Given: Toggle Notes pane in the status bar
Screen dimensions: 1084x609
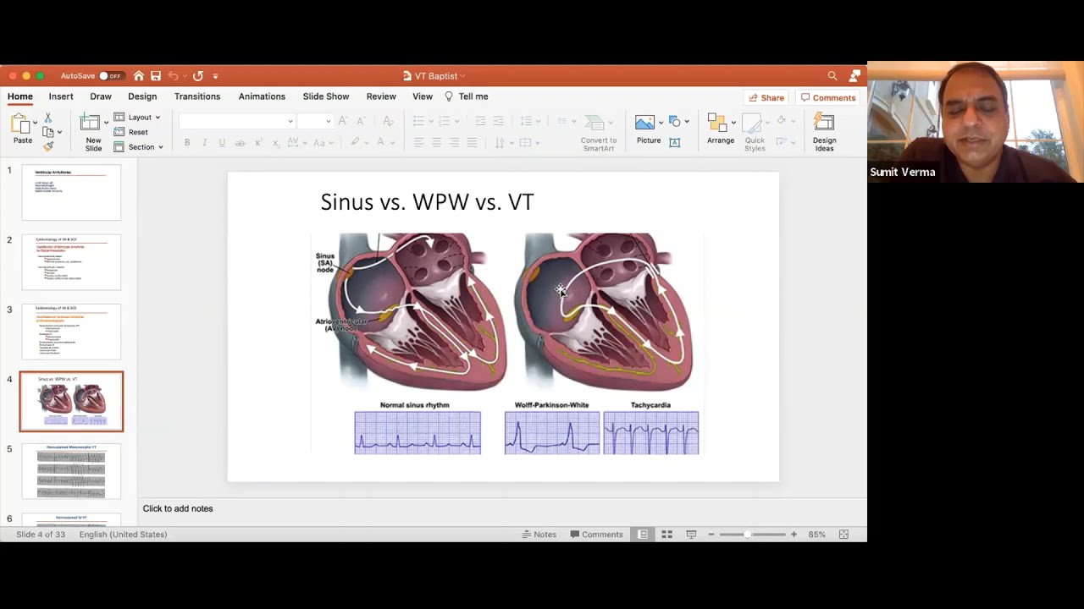Looking at the screenshot, I should coord(539,535).
